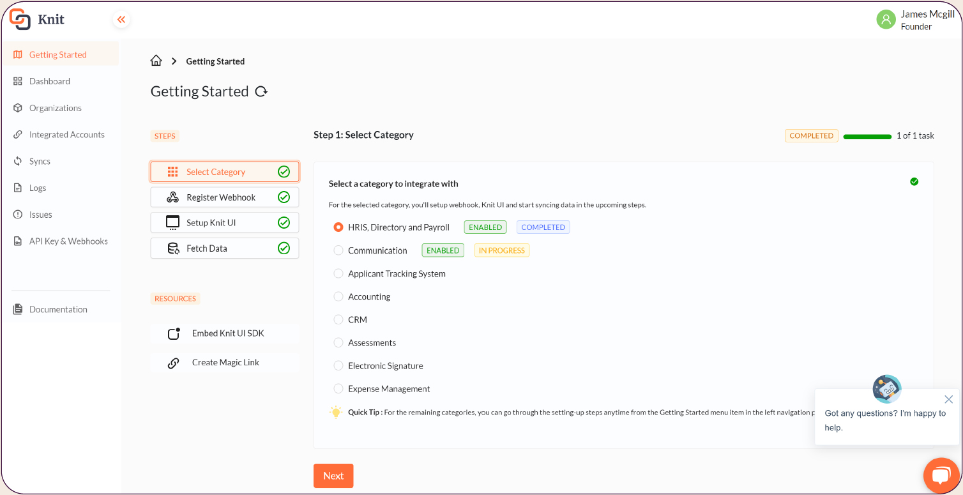Select the CRM radio button
The width and height of the screenshot is (963, 495).
click(x=338, y=319)
